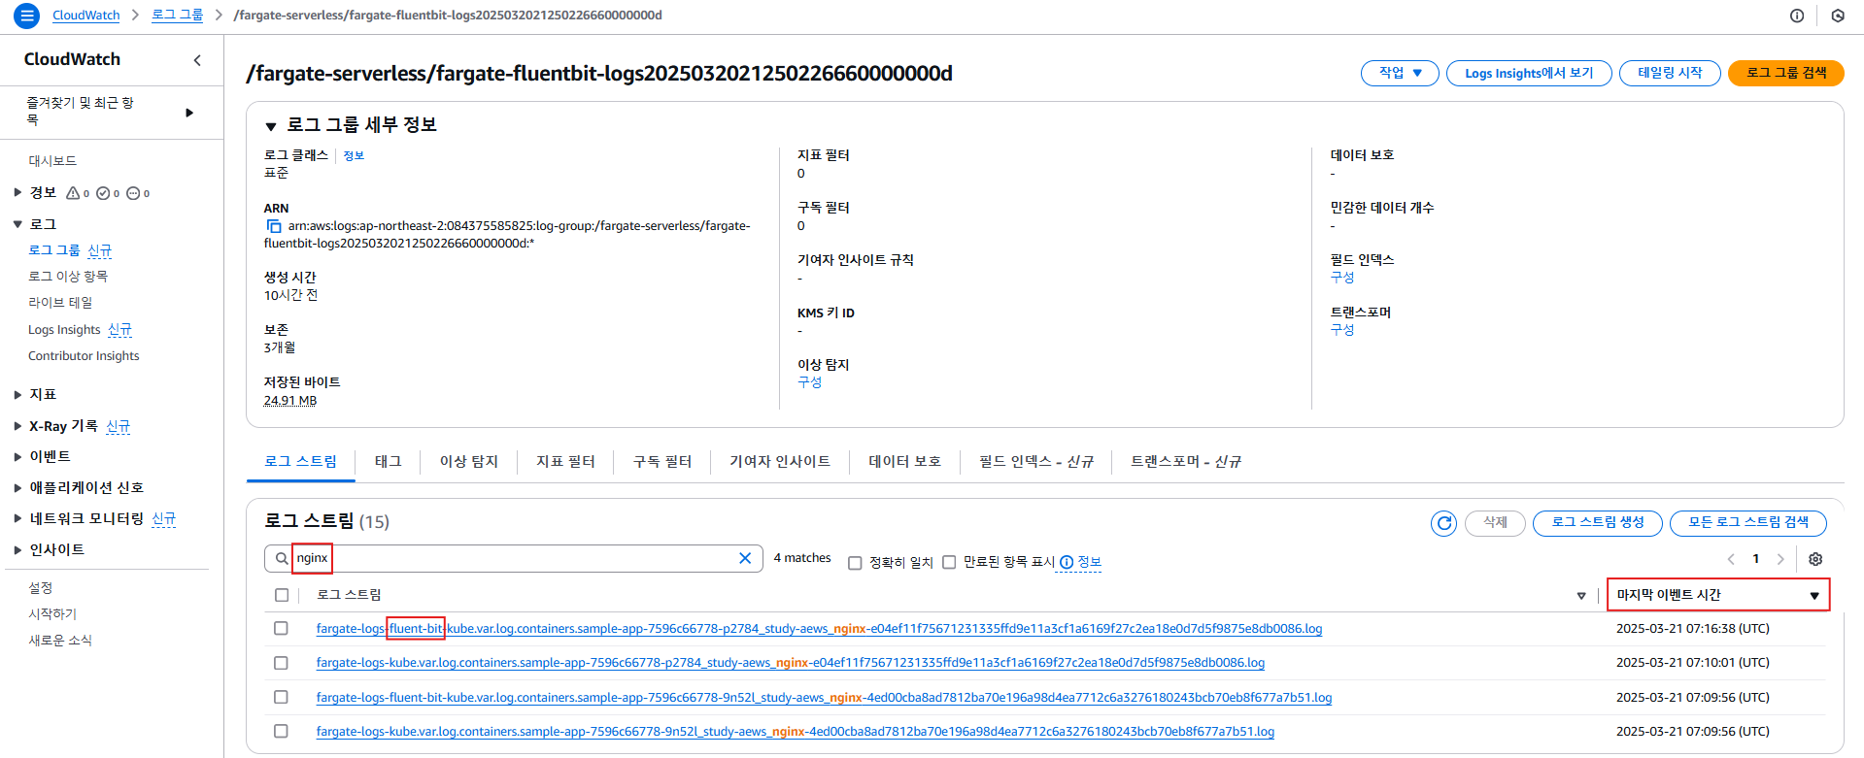Open 라이브 테일 in sidebar

[60, 303]
